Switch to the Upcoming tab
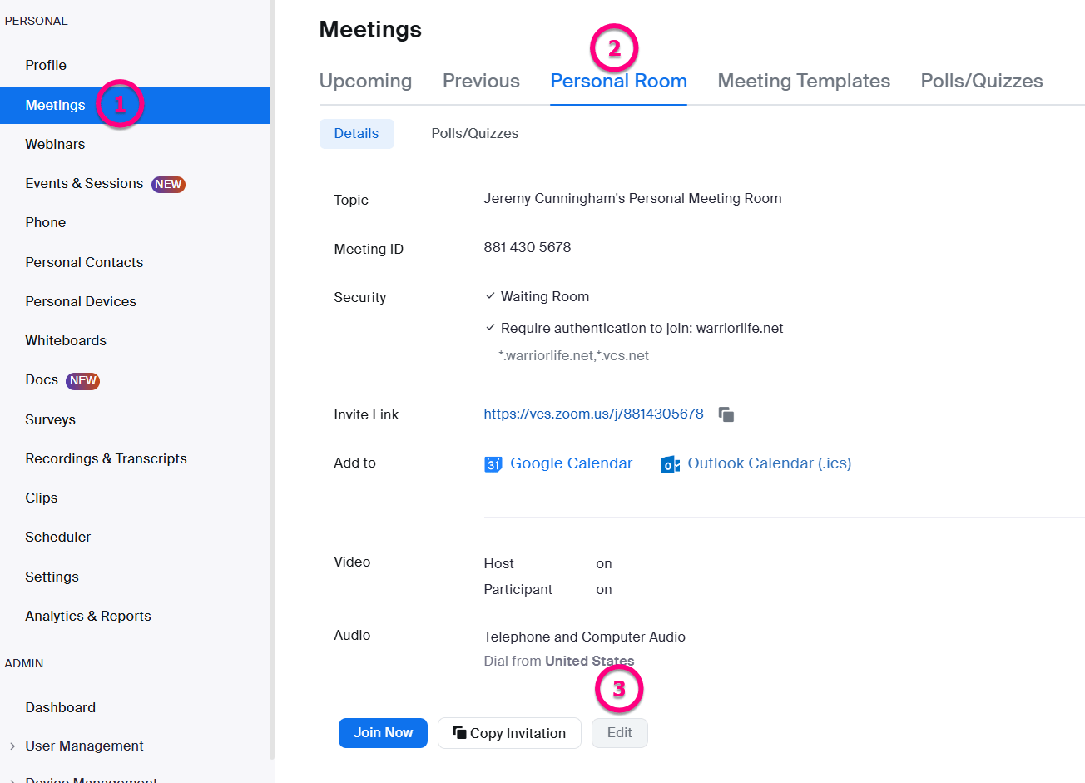Viewport: 1085px width, 783px height. (x=365, y=81)
